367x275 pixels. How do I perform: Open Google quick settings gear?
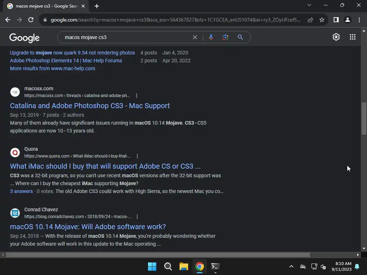(x=336, y=37)
